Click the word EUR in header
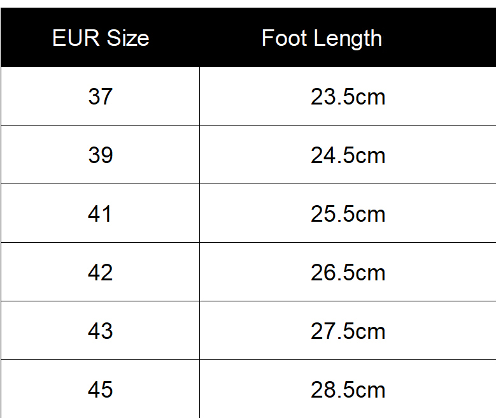The height and width of the screenshot is (418, 496). tap(76, 38)
